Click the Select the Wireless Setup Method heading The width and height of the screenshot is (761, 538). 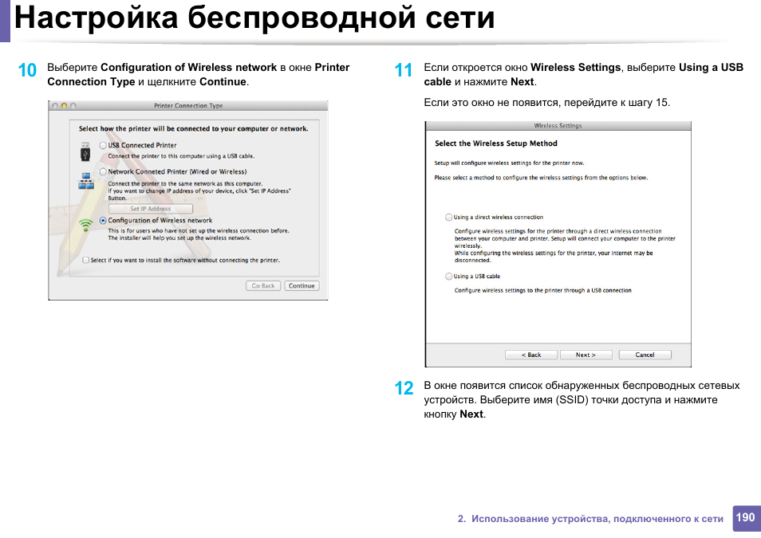click(496, 143)
